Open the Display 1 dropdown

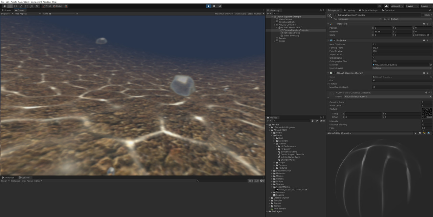7,14
